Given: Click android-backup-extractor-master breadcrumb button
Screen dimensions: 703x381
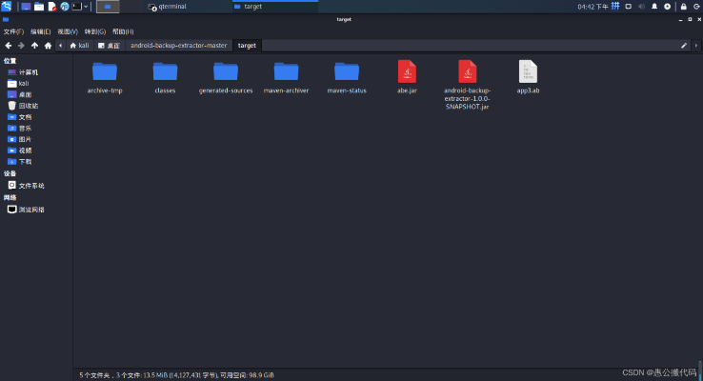Looking at the screenshot, I should click(x=179, y=45).
